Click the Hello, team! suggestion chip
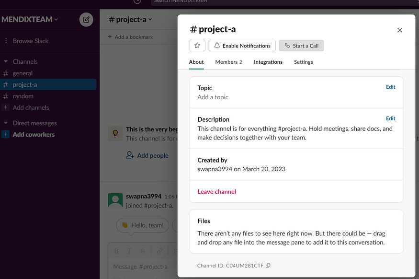This screenshot has height=279, width=419. [142, 225]
